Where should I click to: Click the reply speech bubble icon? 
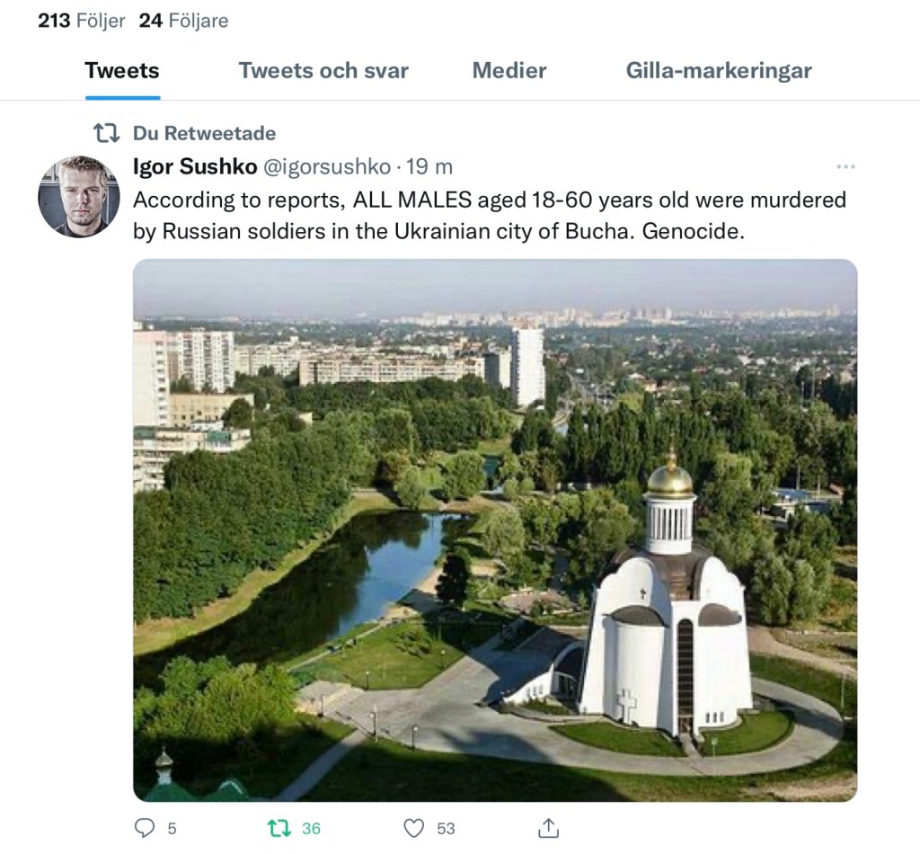tap(145, 828)
